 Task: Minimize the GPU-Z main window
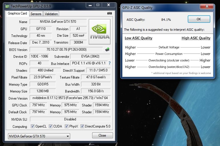(90, 5)
